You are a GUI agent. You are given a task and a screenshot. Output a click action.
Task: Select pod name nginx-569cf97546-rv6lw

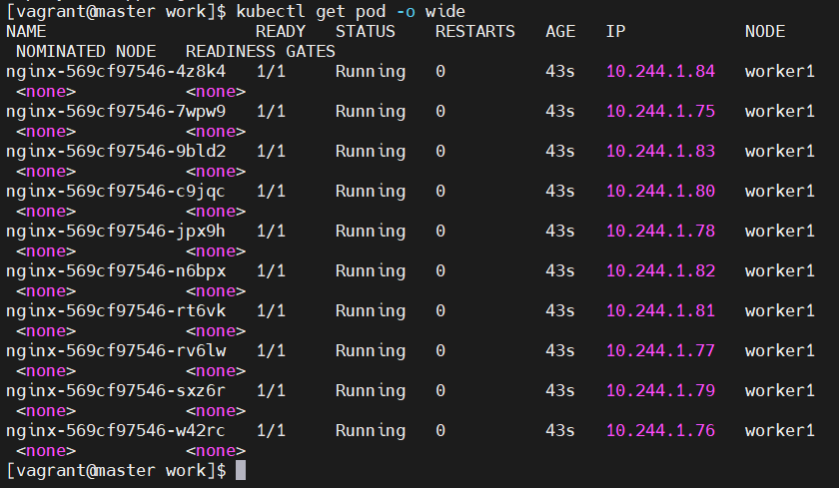pyautogui.click(x=116, y=351)
